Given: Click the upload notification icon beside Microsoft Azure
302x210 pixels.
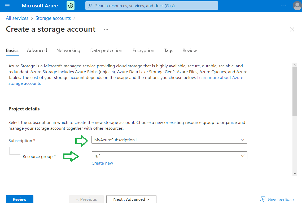Looking at the screenshot, I should (71, 6).
